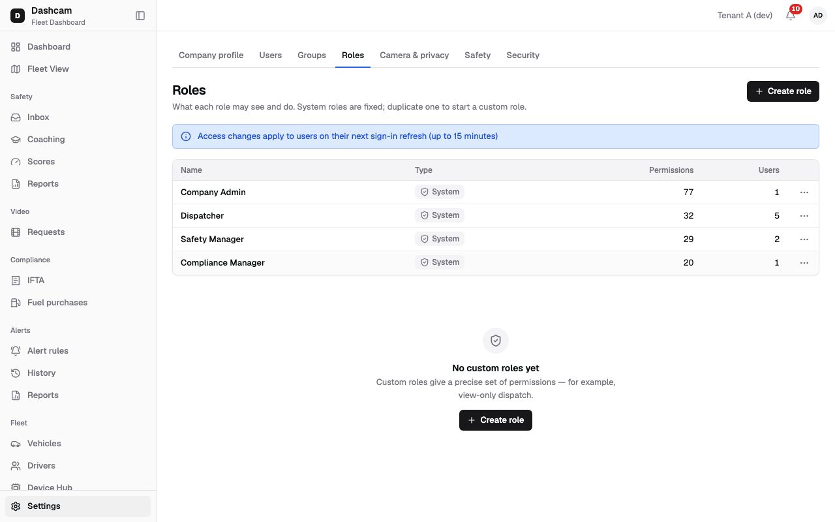Open row actions for Compliance Manager

804,263
